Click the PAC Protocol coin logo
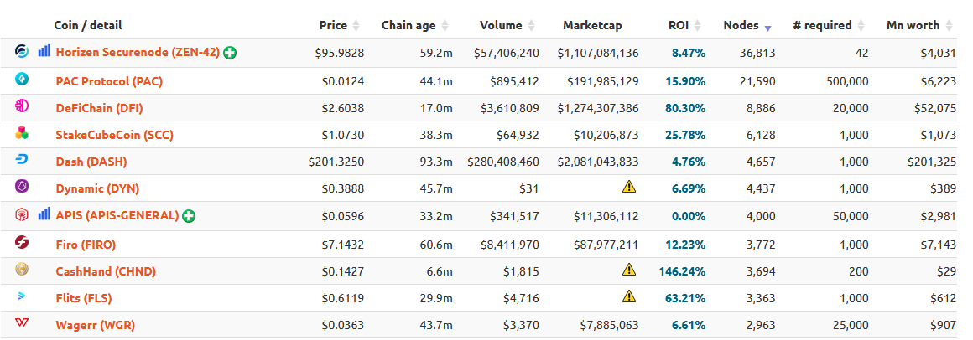The height and width of the screenshot is (340, 973). click(22, 79)
